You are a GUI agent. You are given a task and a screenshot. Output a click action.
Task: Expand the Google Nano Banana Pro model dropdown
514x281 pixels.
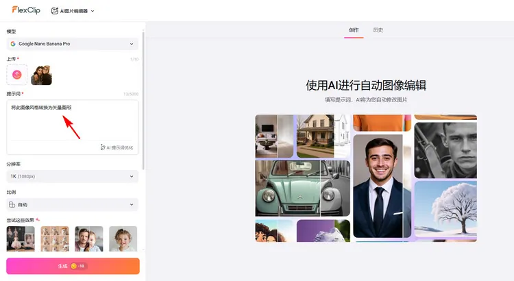[x=72, y=44]
